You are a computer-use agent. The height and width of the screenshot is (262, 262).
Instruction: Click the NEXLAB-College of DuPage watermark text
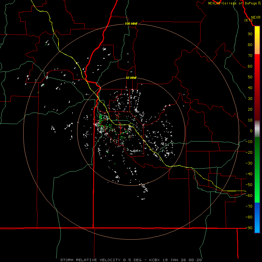(234, 3)
